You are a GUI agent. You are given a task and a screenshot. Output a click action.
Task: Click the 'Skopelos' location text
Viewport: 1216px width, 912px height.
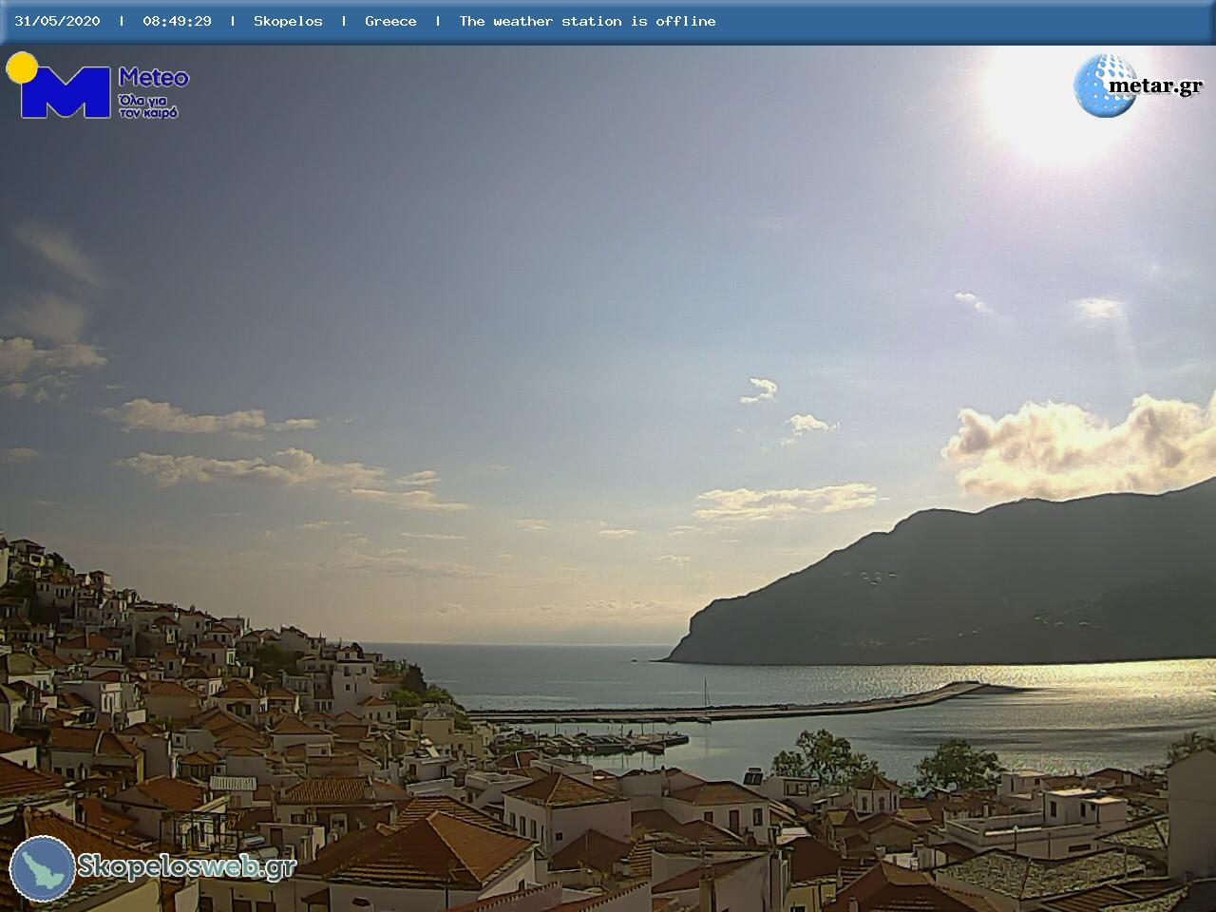pos(288,21)
